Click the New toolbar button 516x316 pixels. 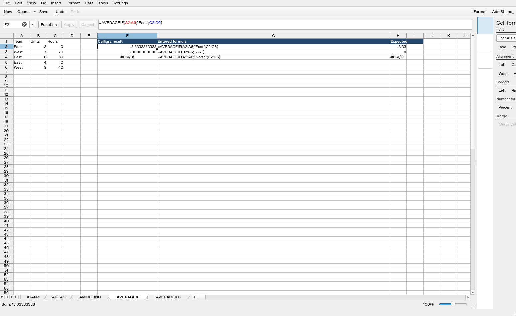coord(8,12)
